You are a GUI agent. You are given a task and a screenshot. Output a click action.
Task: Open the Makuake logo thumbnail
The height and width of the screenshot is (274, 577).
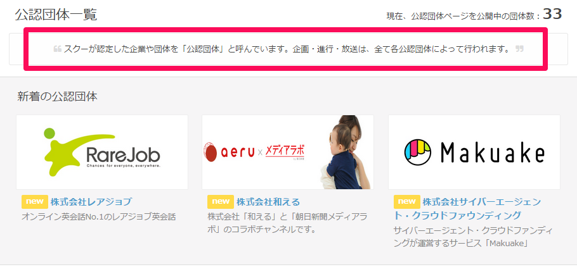click(x=474, y=152)
